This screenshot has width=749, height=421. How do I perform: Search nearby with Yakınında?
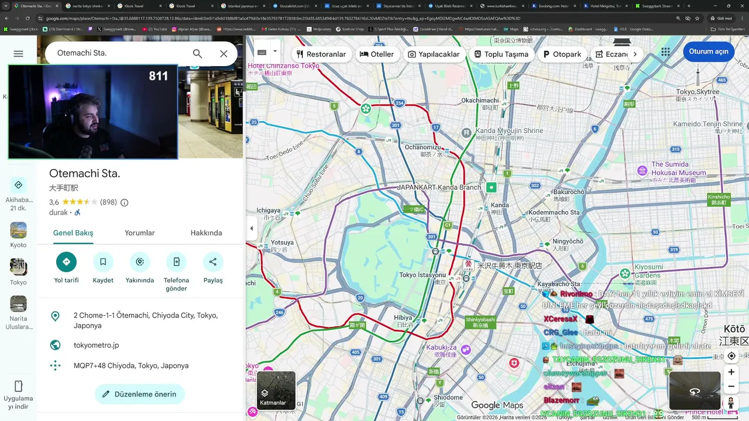pos(140,262)
